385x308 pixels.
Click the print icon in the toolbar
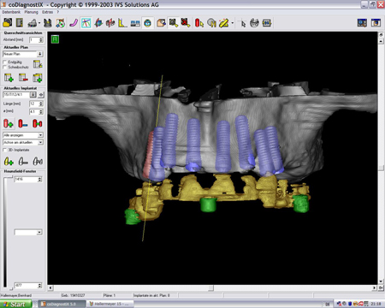33,23
